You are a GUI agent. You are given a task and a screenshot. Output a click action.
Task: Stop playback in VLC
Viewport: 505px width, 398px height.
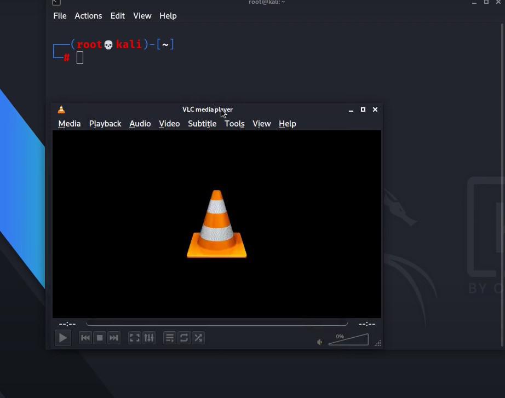100,338
